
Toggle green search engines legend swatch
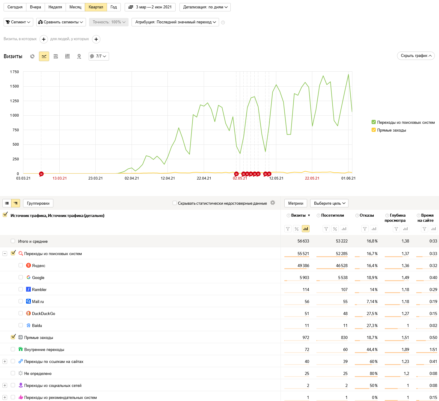click(x=374, y=122)
